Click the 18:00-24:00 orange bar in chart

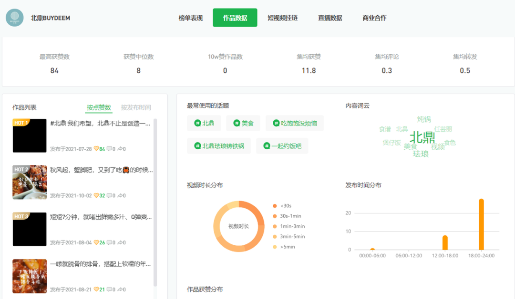[481, 224]
